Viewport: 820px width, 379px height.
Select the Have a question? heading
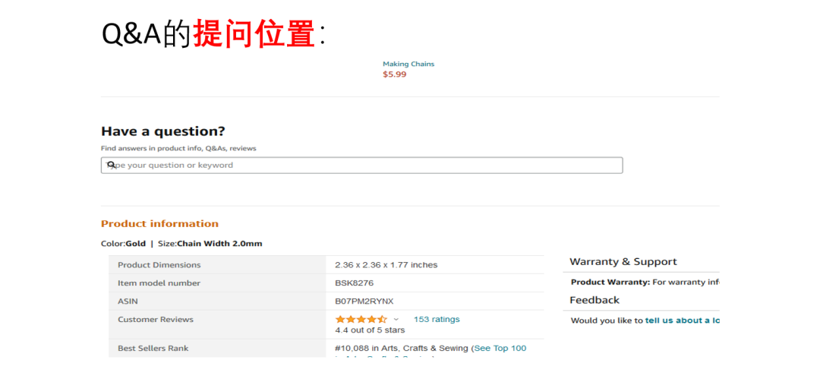163,131
